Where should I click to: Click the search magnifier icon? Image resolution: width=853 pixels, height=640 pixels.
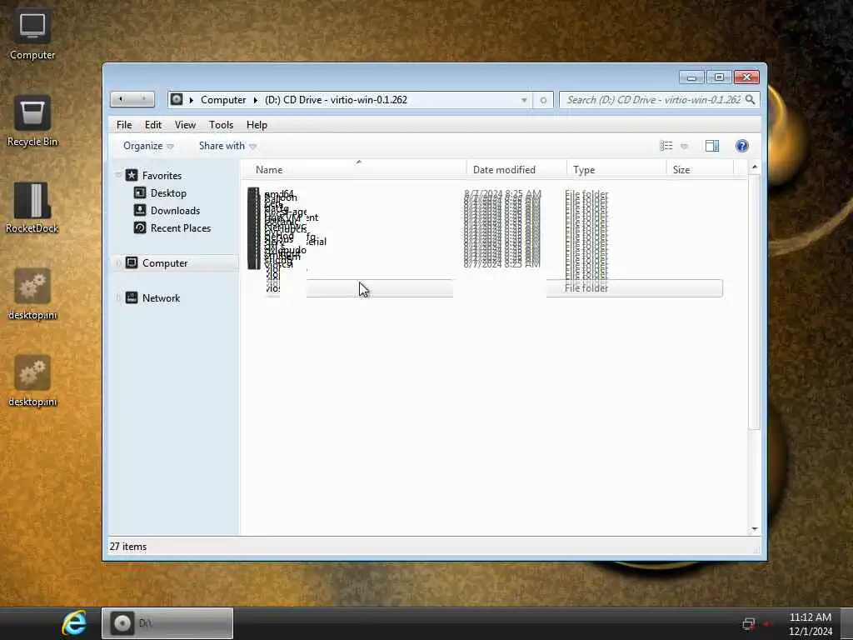click(751, 100)
